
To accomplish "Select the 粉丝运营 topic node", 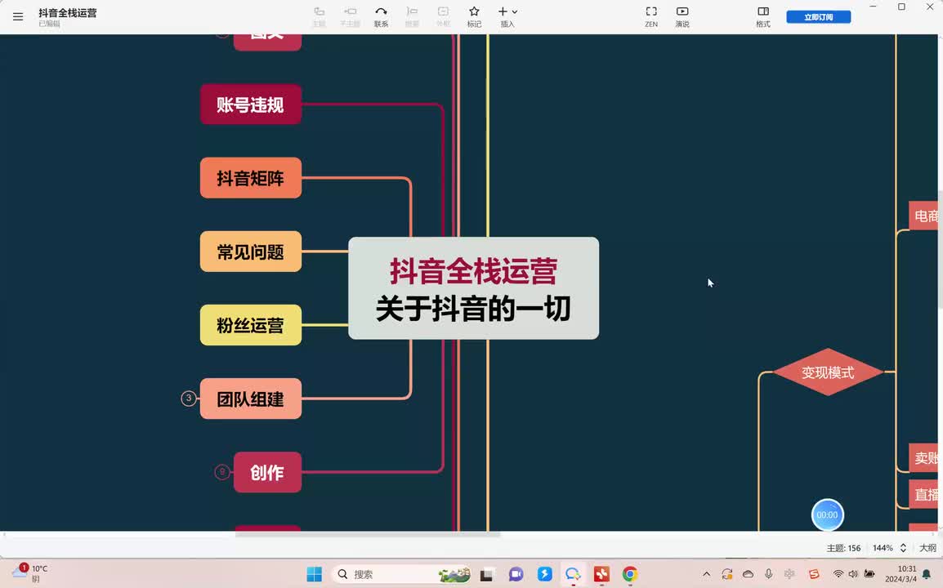I will 251,325.
